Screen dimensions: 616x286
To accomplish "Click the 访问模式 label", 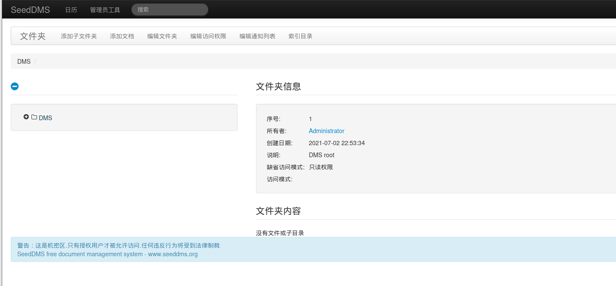I will 280,179.
